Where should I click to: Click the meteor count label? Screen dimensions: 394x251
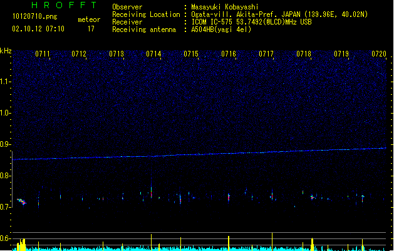pyautogui.click(x=89, y=19)
